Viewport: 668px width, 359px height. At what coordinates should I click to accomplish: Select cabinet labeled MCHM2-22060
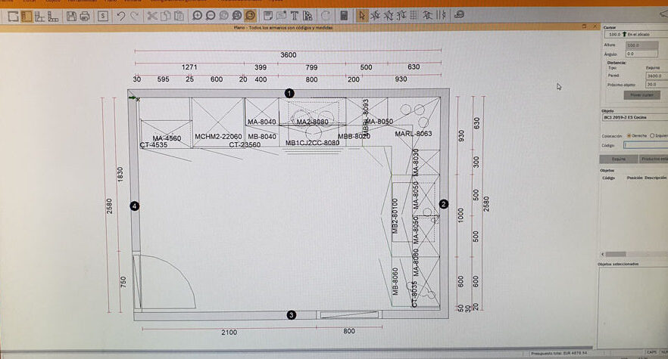coord(218,137)
